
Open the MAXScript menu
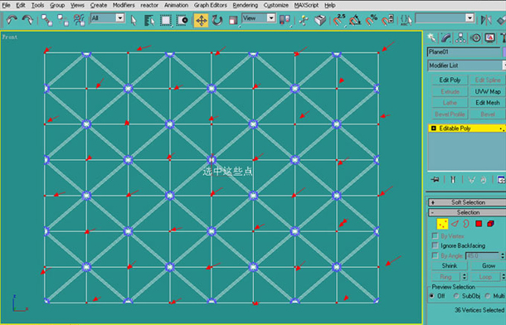[306, 5]
